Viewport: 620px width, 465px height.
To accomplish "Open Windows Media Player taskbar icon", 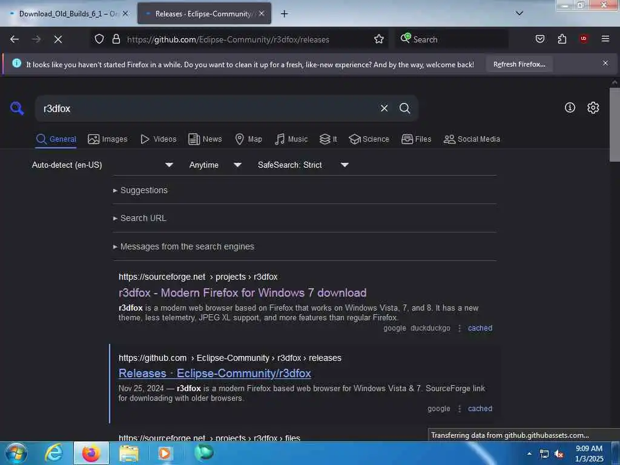I will pos(165,453).
